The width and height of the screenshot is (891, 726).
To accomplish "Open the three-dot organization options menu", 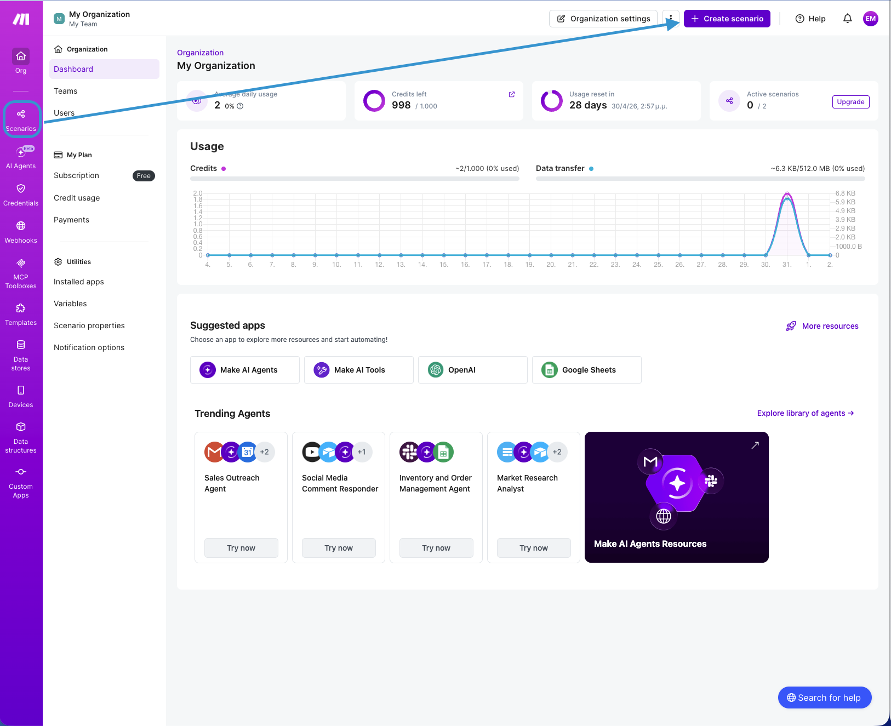I will 670,19.
